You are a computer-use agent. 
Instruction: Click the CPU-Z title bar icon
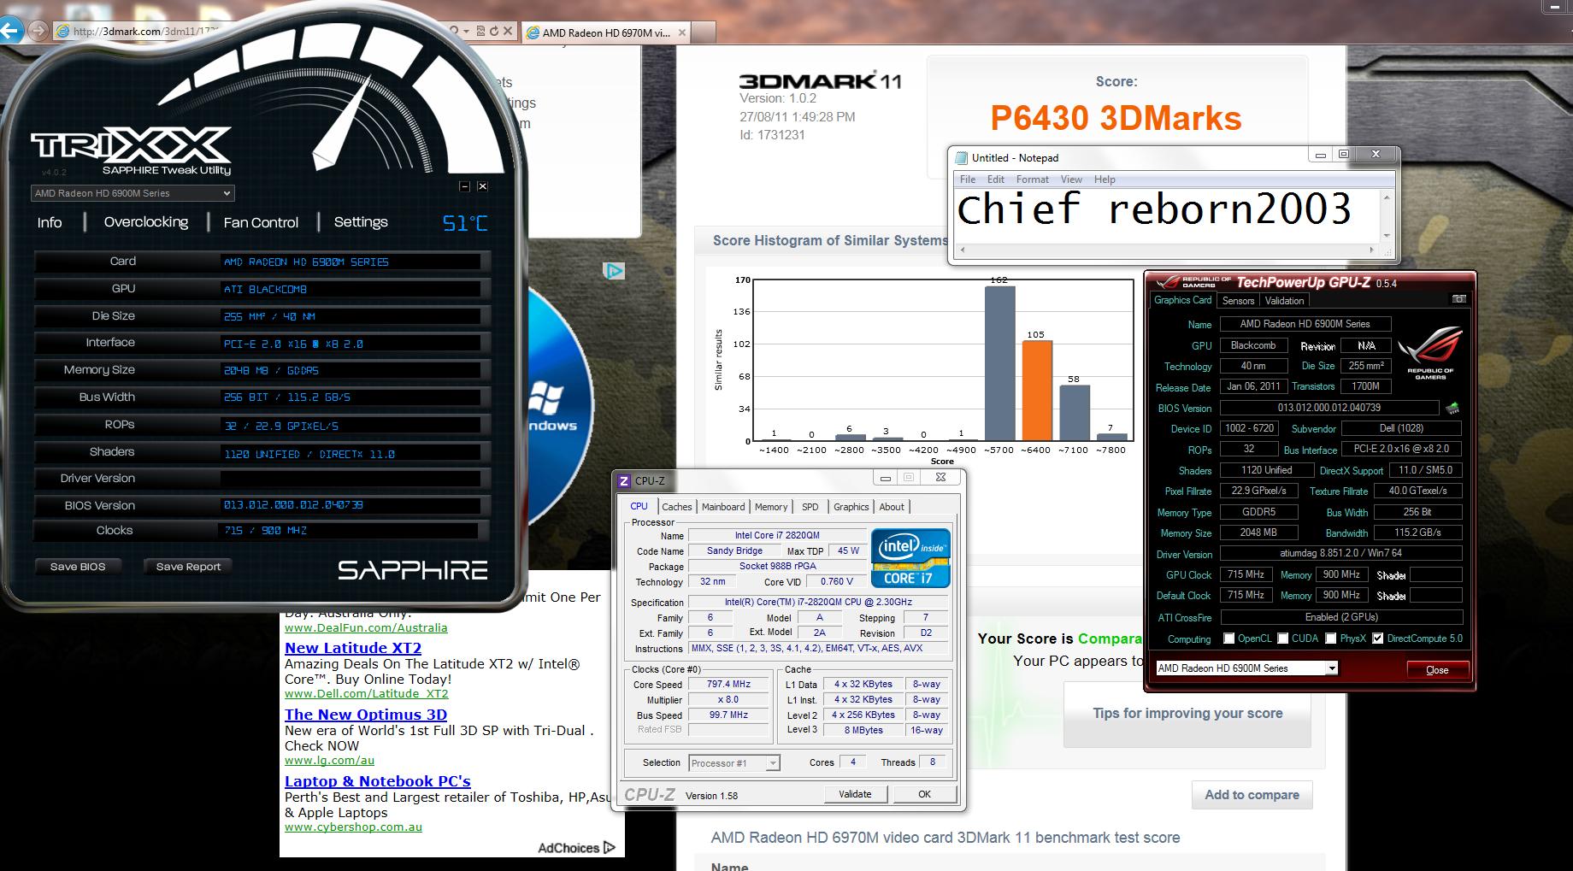tap(624, 480)
